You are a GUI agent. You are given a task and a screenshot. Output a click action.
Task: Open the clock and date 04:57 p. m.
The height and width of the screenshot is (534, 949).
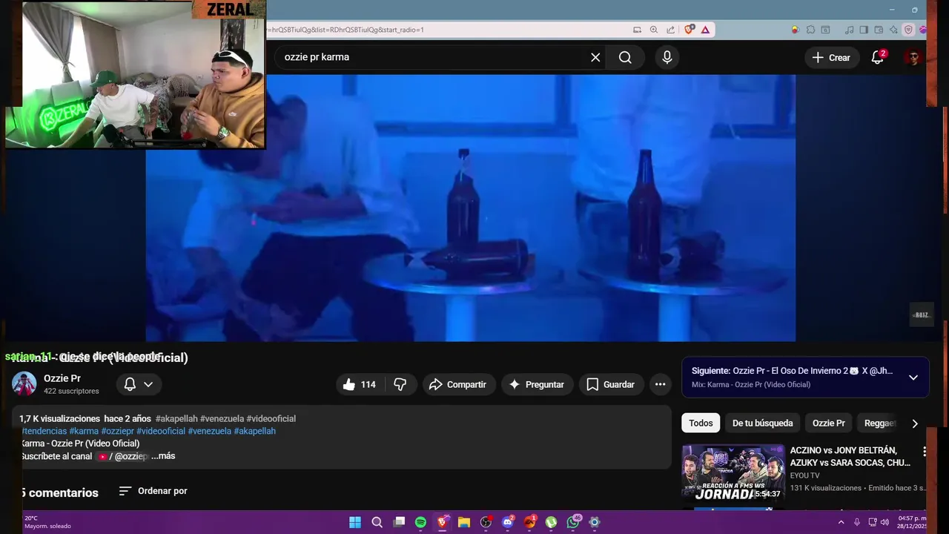(912, 522)
